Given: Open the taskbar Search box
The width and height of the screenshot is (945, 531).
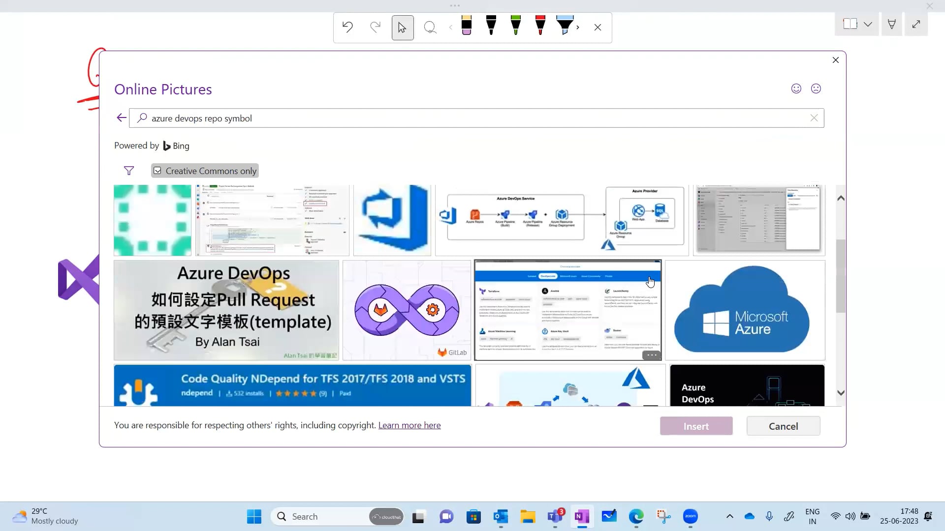Looking at the screenshot, I should click(337, 517).
